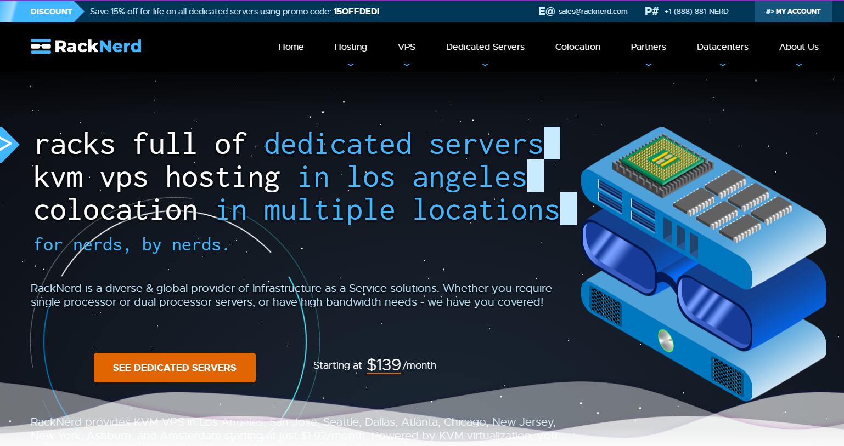Click the isometric server illustration
This screenshot has width=844, height=446.
point(704,263)
